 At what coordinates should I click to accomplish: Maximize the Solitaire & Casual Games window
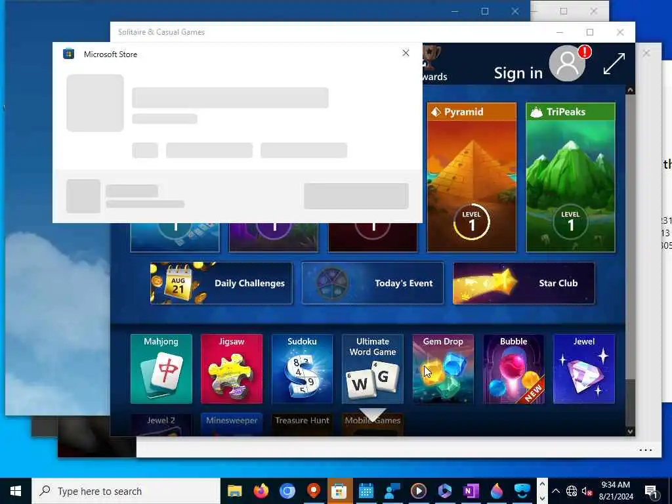coord(590,32)
